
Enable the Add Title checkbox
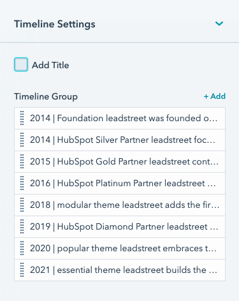21,64
